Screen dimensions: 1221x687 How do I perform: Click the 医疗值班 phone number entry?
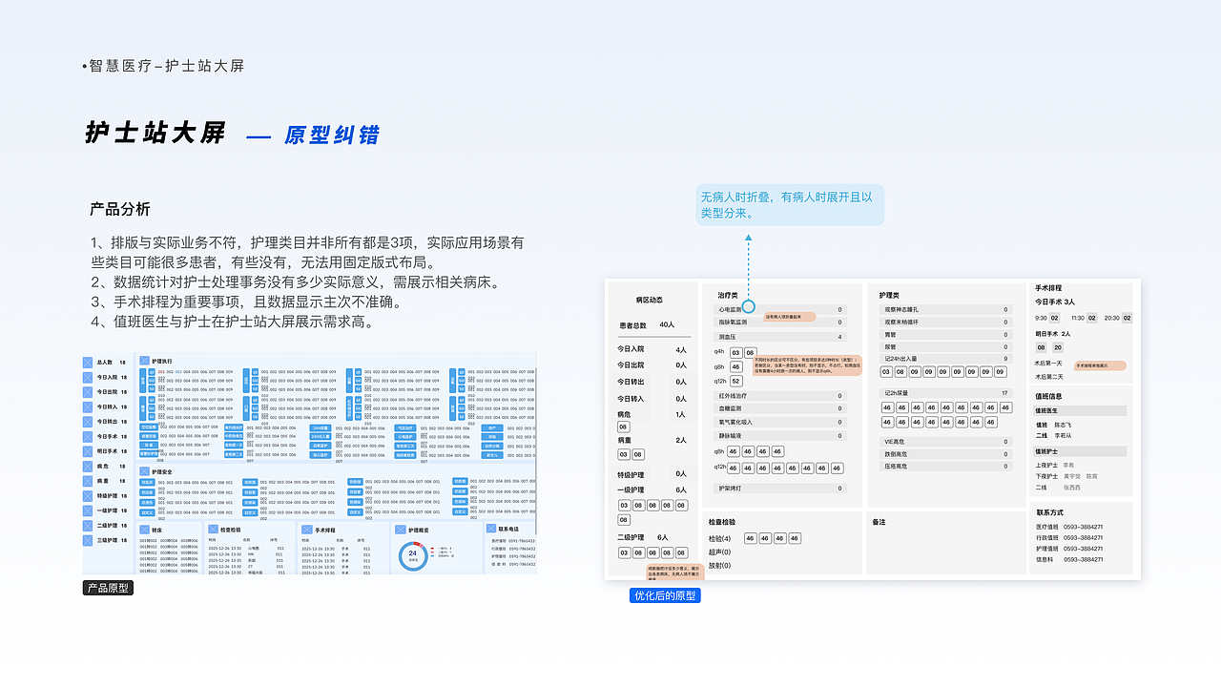(x=515, y=542)
